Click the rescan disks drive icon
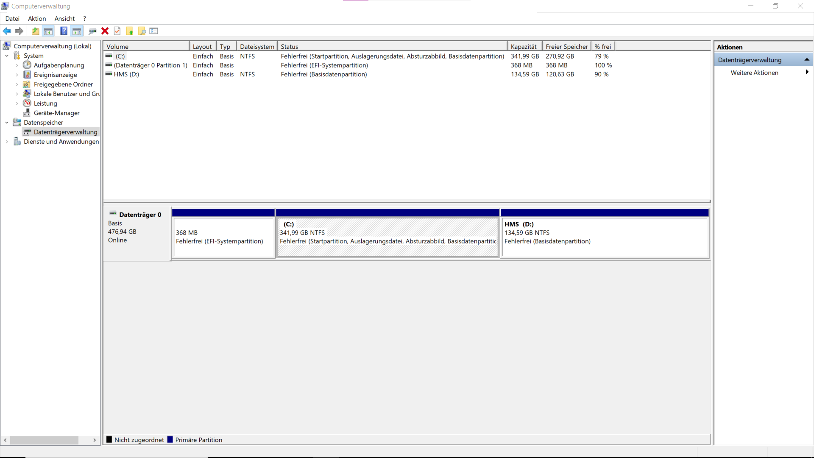Viewport: 814px width, 458px height. point(92,31)
